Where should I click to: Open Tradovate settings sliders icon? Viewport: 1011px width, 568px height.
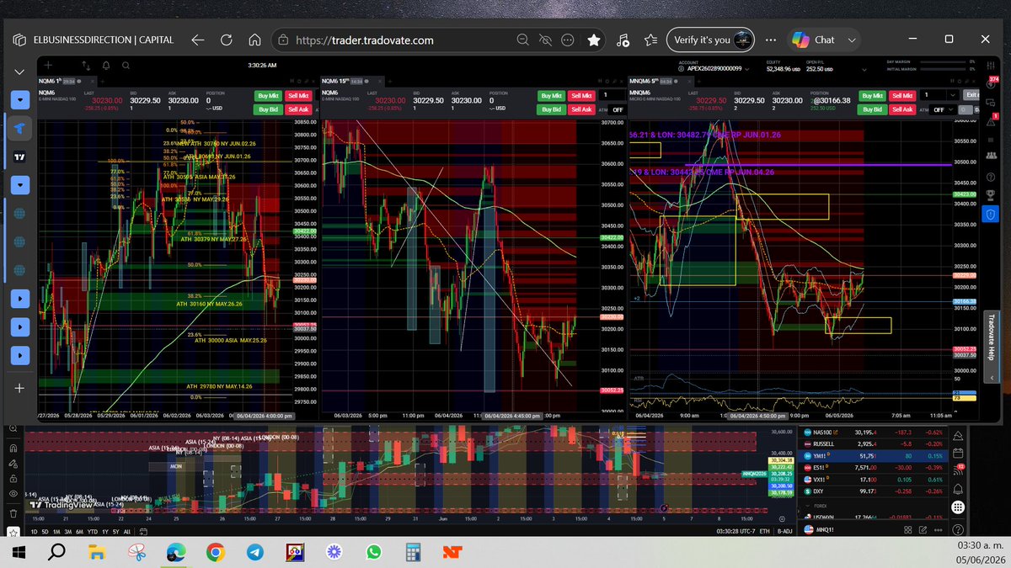[991, 65]
